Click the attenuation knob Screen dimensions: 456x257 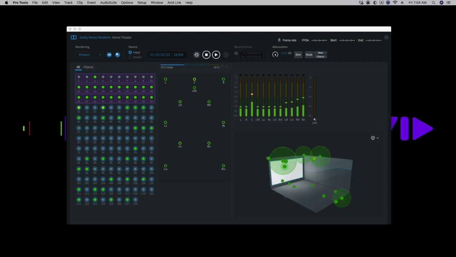[x=275, y=55]
